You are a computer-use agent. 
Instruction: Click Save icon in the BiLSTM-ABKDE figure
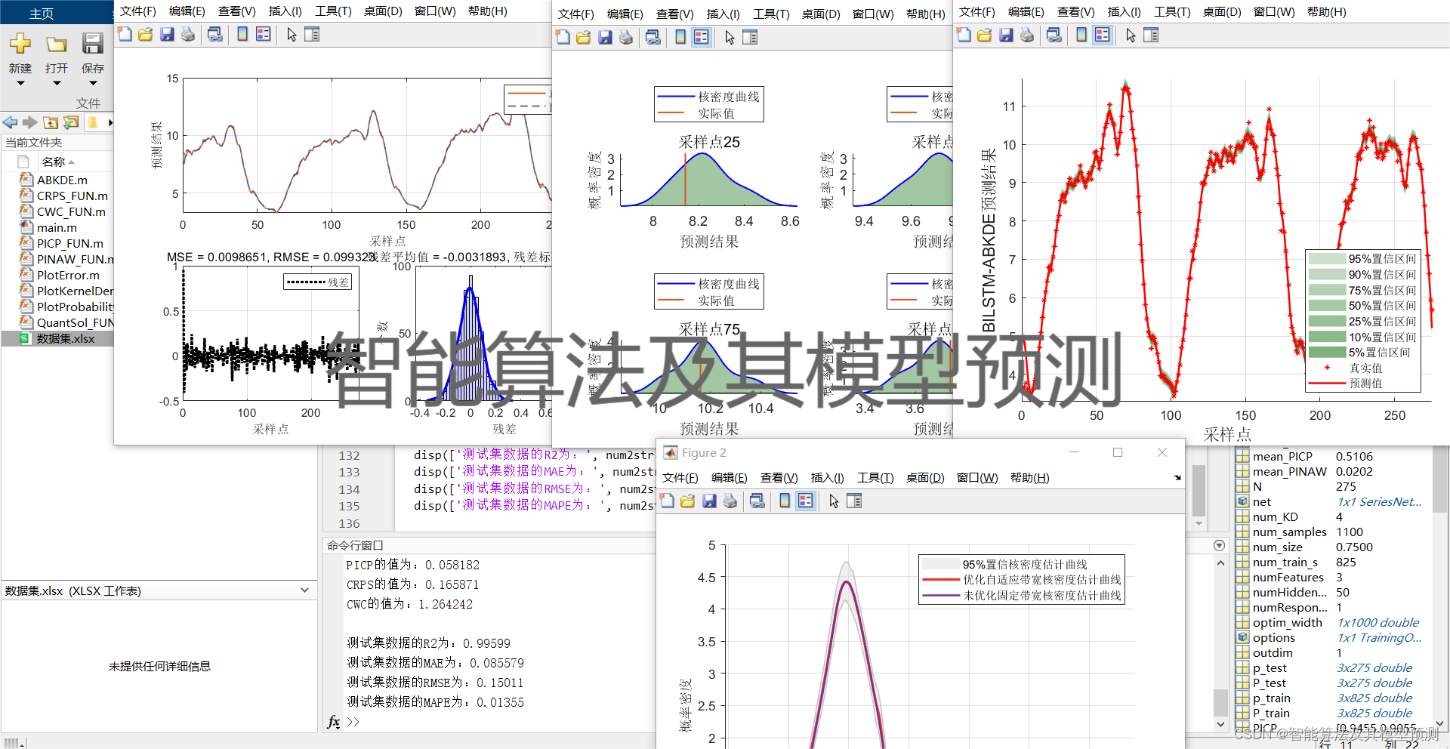(x=1006, y=35)
